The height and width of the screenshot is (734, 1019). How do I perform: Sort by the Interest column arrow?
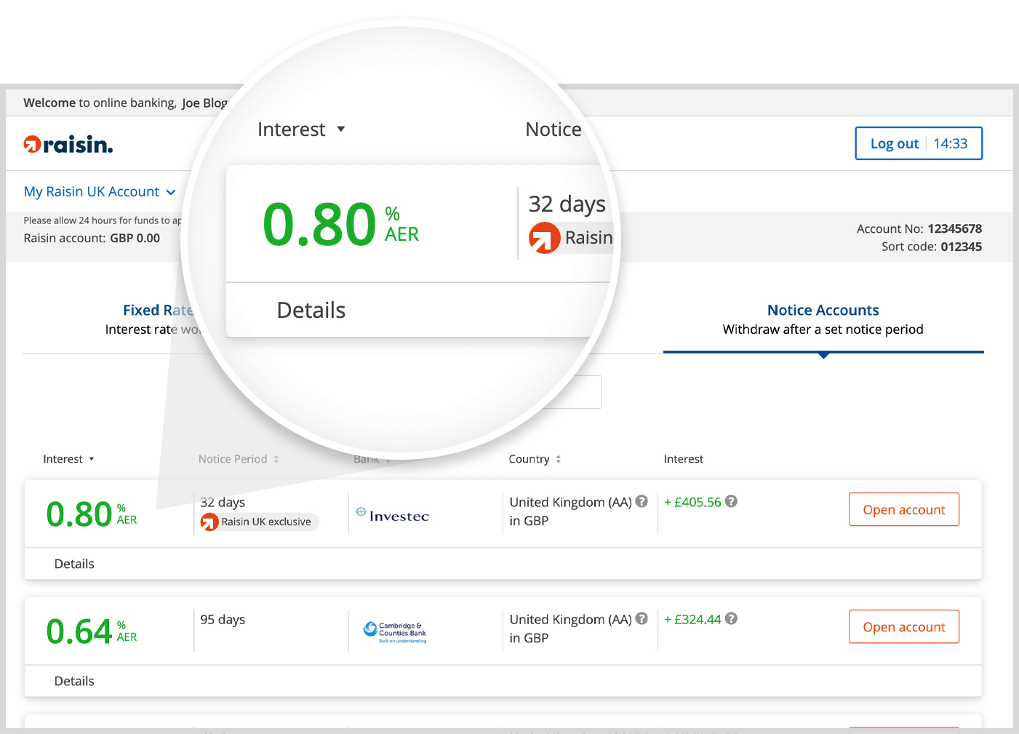click(x=92, y=459)
